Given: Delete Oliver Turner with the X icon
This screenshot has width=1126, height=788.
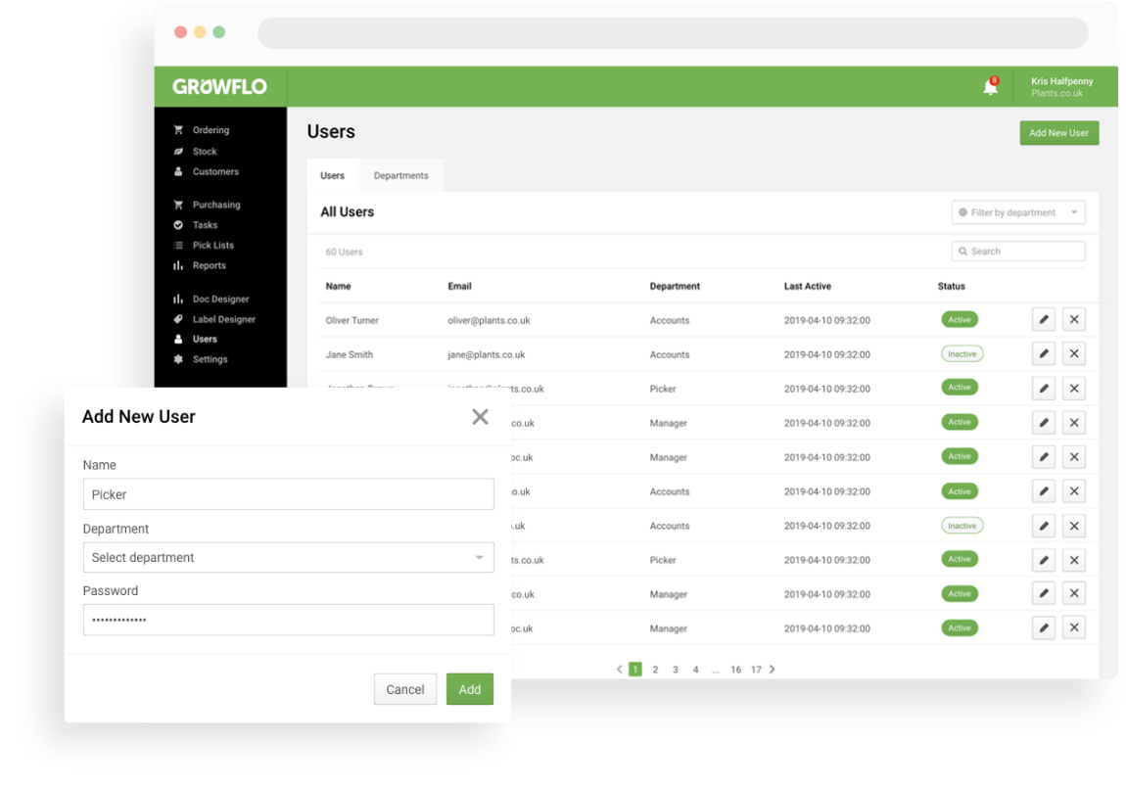Looking at the screenshot, I should coord(1073,319).
